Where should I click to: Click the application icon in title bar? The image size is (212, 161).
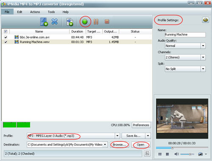point(3,4)
